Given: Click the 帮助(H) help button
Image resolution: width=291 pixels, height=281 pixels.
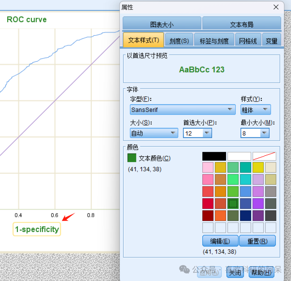Looking at the screenshot, I should [x=261, y=272].
